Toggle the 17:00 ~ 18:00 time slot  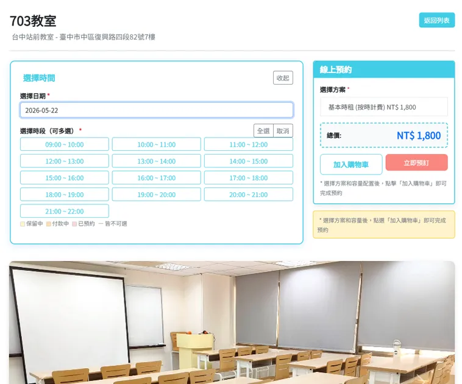coord(249,178)
